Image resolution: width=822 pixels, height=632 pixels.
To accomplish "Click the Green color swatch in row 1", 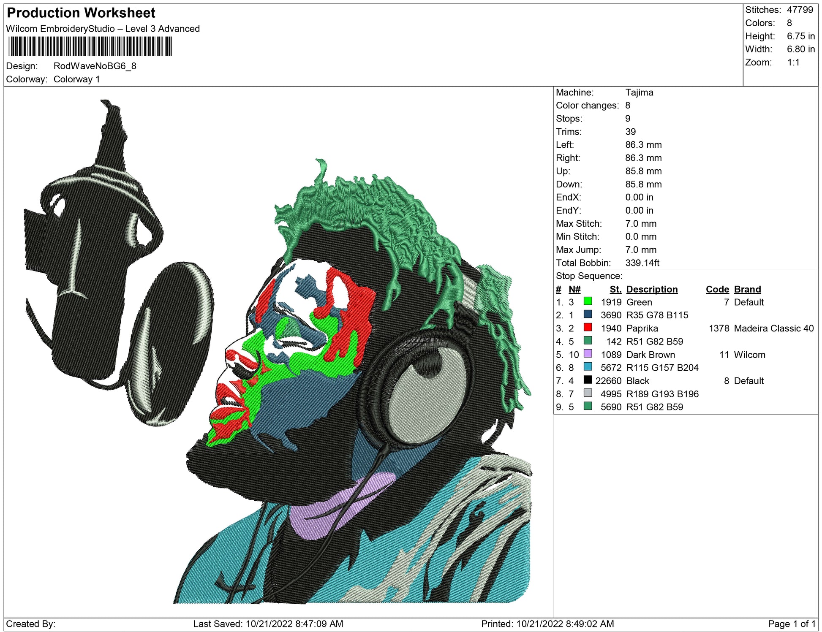I will (587, 301).
